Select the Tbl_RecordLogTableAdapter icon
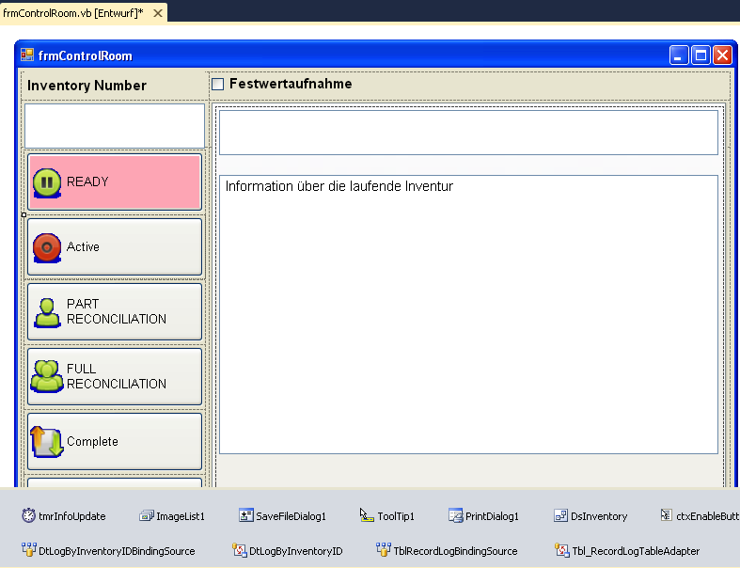Screen dimensions: 740x568 (562, 550)
